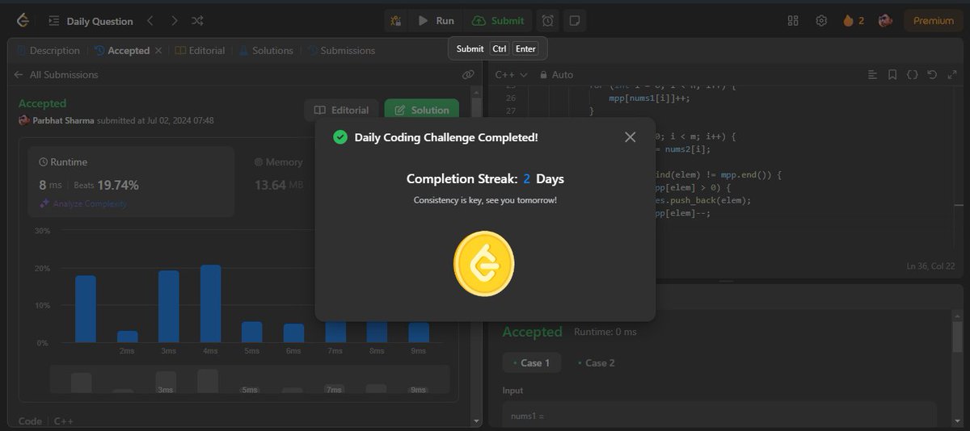Close the Daily Coding Challenge popup
This screenshot has height=431, width=970.
click(630, 137)
